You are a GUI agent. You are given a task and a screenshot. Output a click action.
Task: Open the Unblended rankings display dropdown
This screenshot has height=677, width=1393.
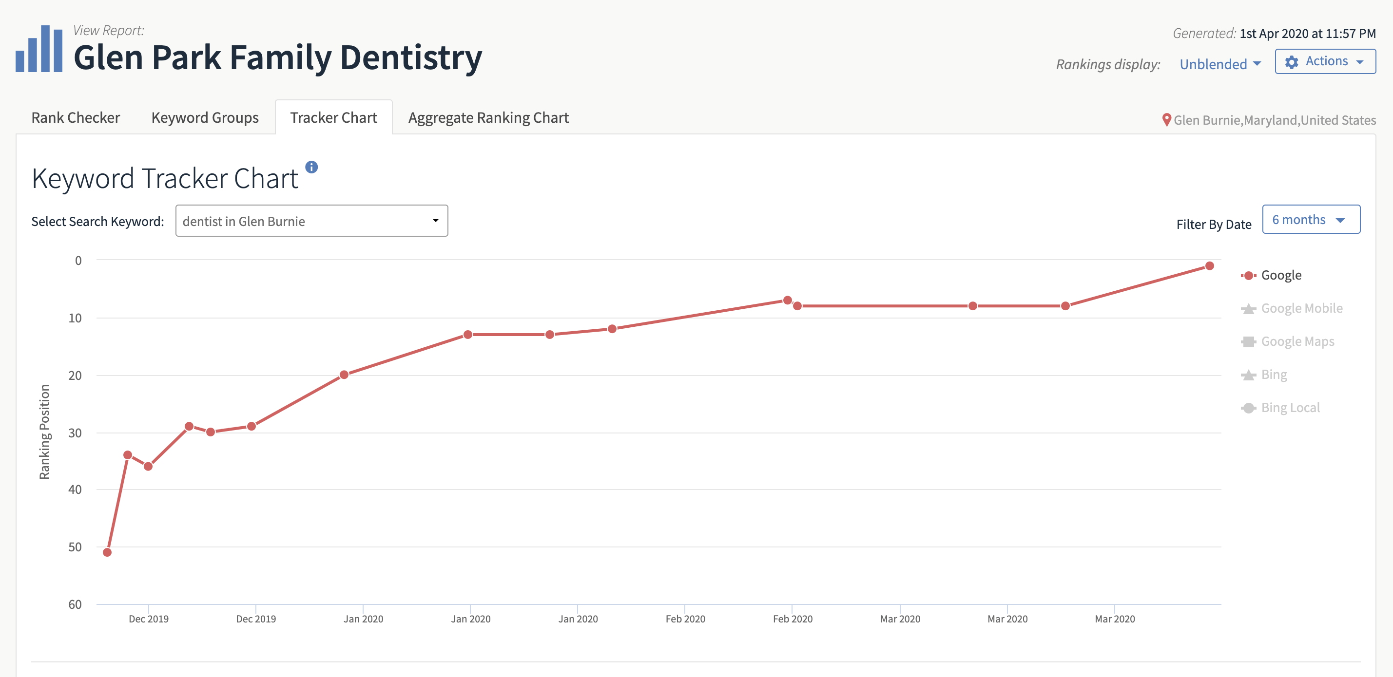point(1220,64)
